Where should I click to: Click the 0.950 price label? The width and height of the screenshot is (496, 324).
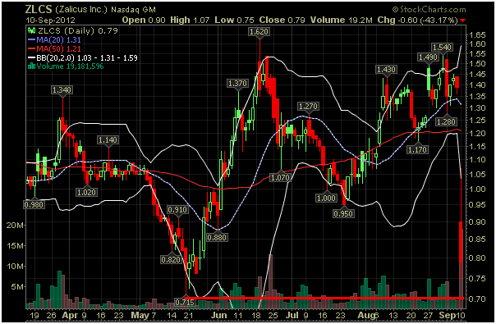click(x=343, y=214)
